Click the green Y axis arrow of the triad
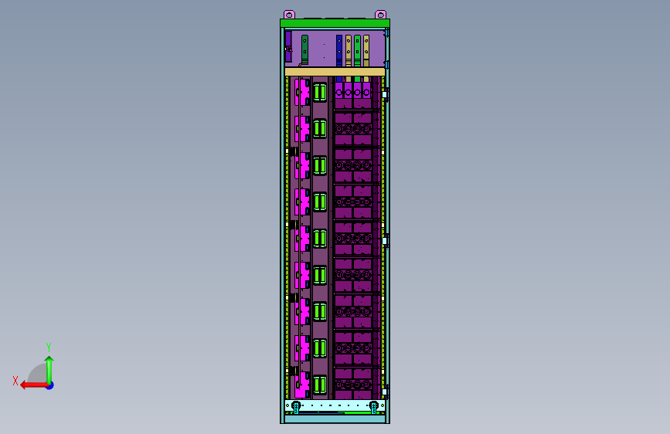The image size is (670, 434). pyautogui.click(x=49, y=370)
